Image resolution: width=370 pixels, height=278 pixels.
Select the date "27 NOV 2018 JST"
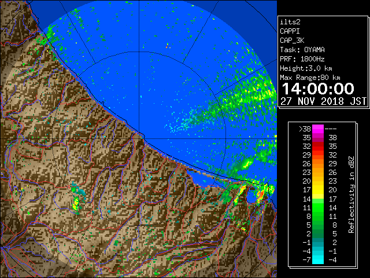click(324, 101)
